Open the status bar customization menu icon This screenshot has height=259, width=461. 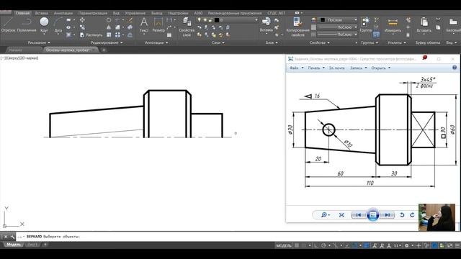457,245
